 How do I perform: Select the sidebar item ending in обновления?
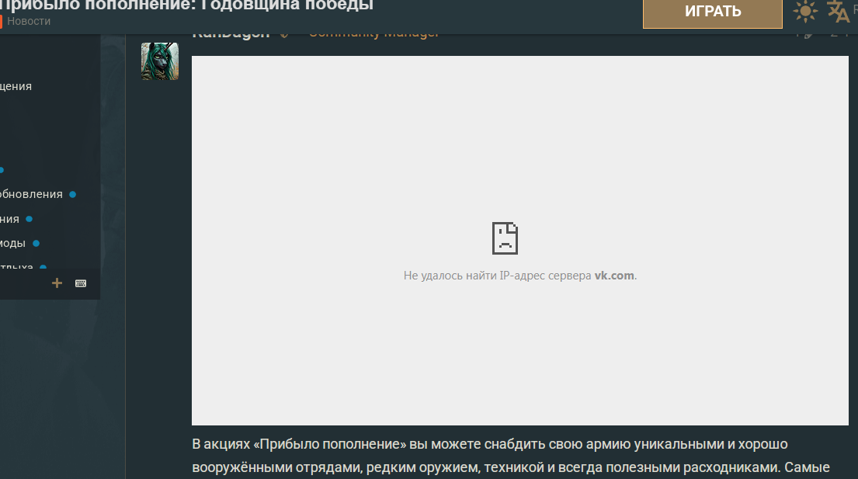(31, 194)
